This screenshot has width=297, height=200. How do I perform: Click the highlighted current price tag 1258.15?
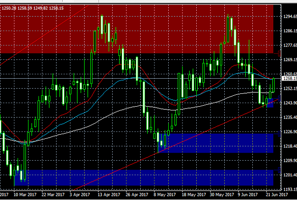[289, 79]
